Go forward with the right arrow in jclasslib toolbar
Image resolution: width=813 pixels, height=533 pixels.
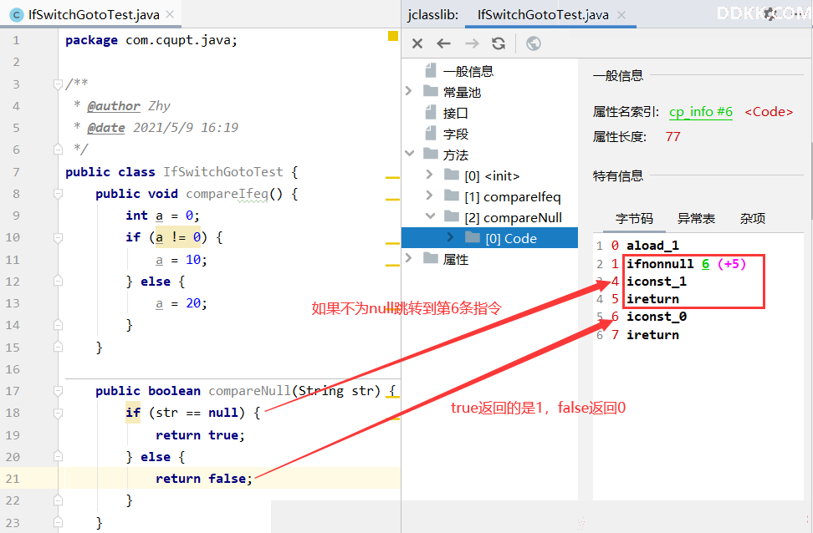click(472, 43)
